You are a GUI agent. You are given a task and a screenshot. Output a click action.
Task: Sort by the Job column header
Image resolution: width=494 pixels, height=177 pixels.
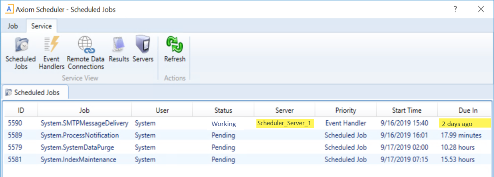85,110
